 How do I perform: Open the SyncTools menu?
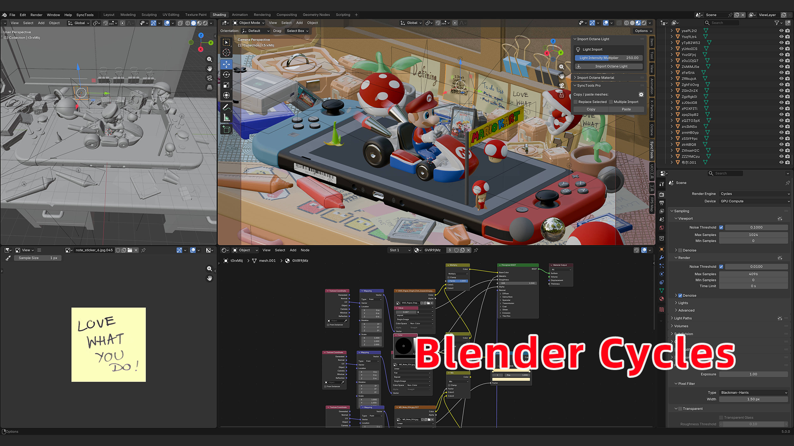[85, 15]
